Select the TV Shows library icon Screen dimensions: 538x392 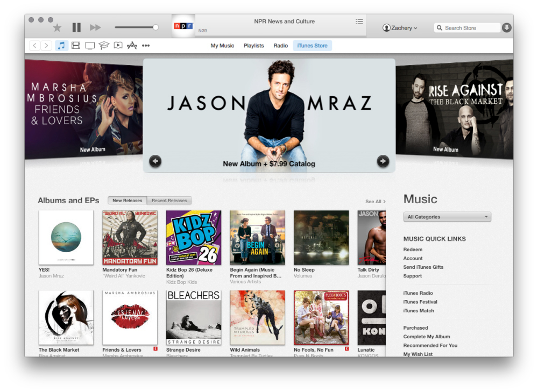[x=90, y=46]
